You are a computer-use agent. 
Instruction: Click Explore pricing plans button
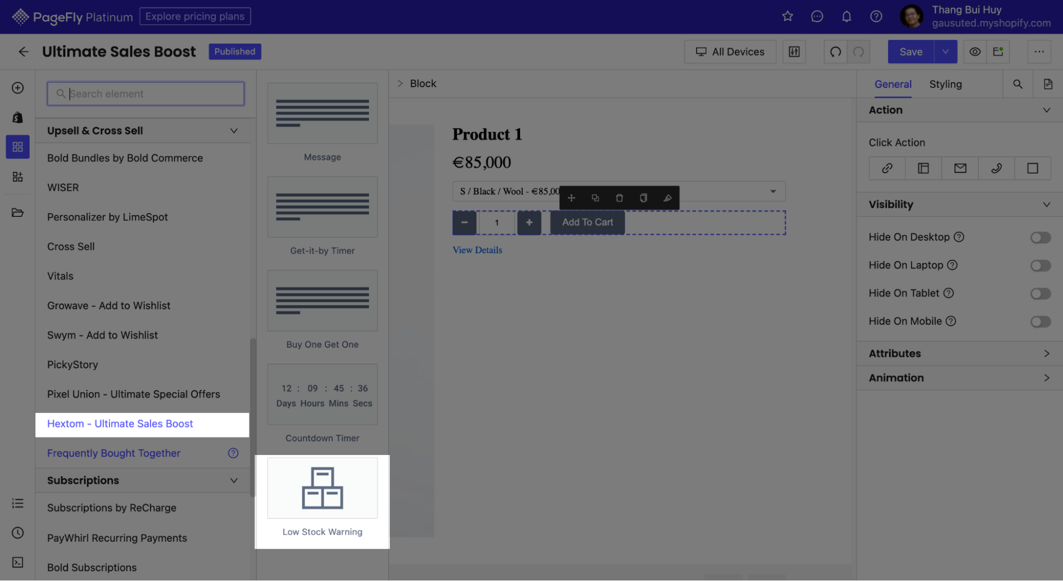point(195,16)
